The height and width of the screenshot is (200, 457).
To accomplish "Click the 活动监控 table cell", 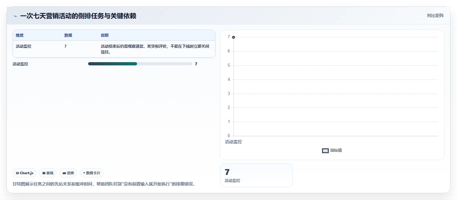I will 24,46.
